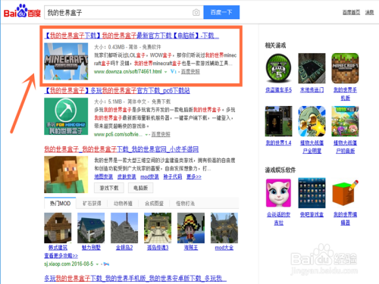Click the V1 verification icon
The height and width of the screenshot is (284, 379).
coord(173,72)
